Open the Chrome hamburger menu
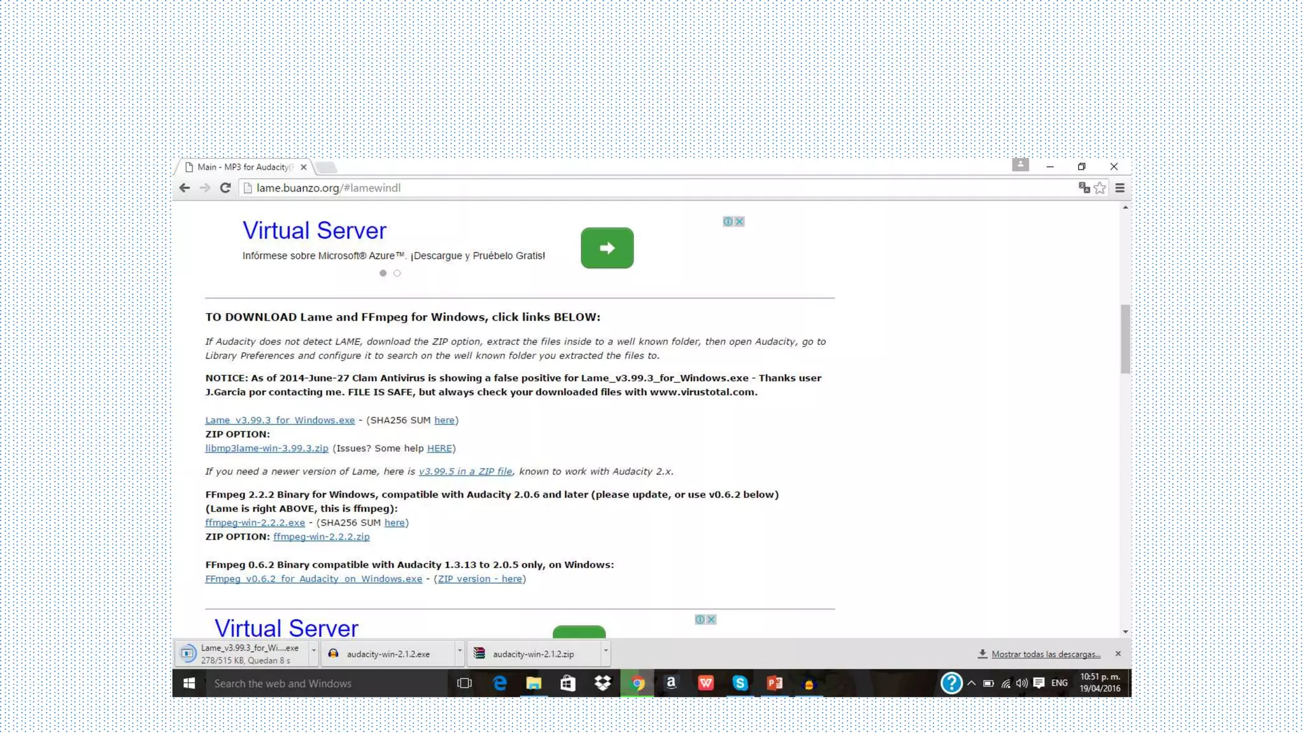 1120,188
